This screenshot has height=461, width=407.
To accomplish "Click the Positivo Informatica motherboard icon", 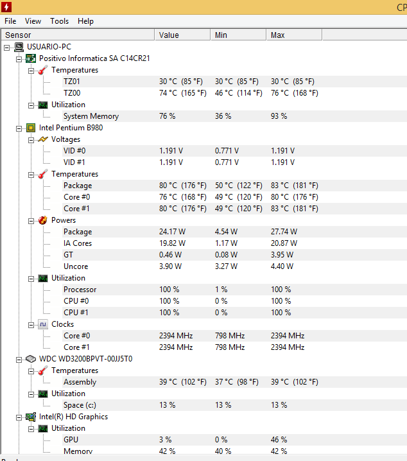I will (x=31, y=58).
